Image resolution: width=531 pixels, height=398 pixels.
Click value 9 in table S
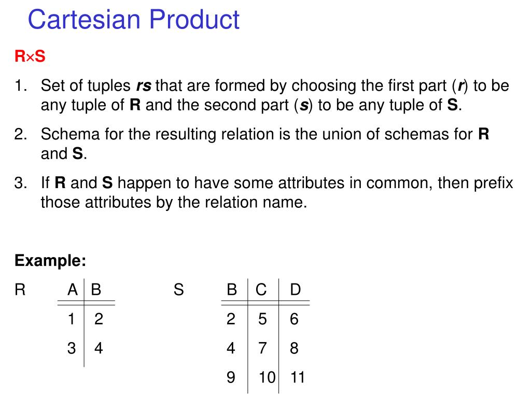tap(231, 377)
